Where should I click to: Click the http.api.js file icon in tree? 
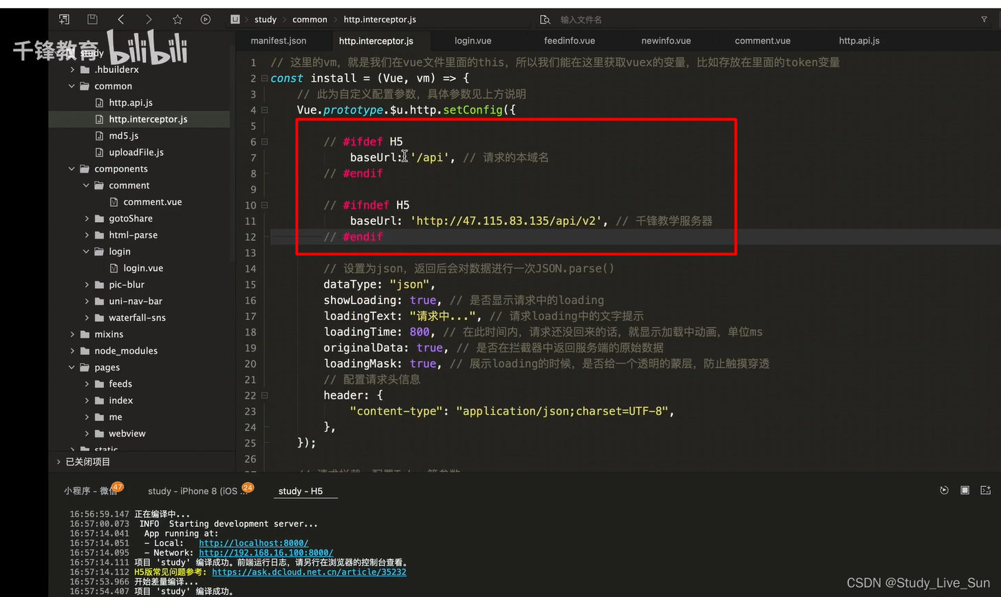pos(99,102)
